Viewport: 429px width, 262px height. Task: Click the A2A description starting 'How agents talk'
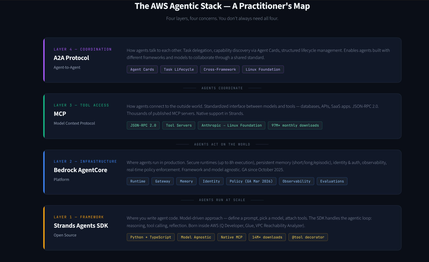258,54
